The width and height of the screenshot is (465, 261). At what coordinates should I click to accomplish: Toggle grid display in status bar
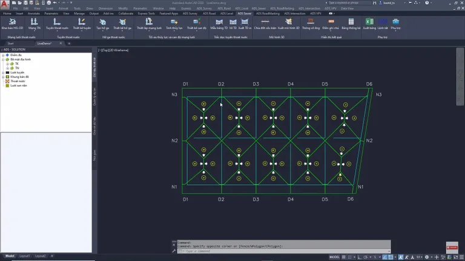pyautogui.click(x=344, y=257)
